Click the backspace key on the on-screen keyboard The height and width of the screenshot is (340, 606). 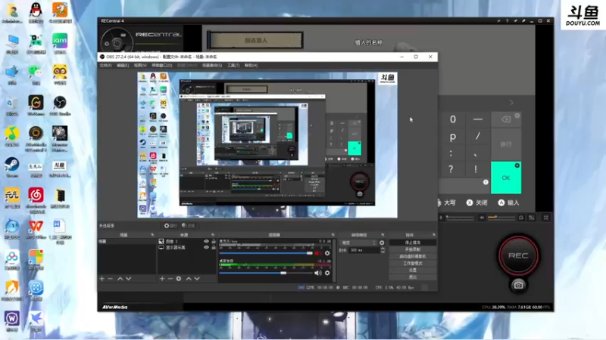pos(506,119)
